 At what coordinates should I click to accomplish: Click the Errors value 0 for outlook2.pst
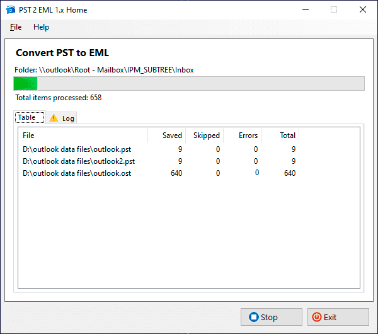(x=256, y=161)
